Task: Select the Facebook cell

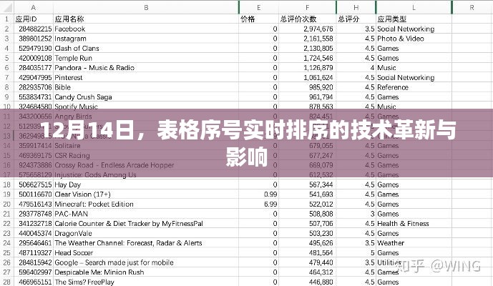Action: tap(146, 29)
